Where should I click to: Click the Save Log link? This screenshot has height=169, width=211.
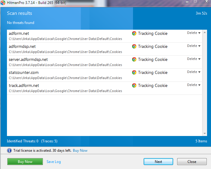pos(54,162)
